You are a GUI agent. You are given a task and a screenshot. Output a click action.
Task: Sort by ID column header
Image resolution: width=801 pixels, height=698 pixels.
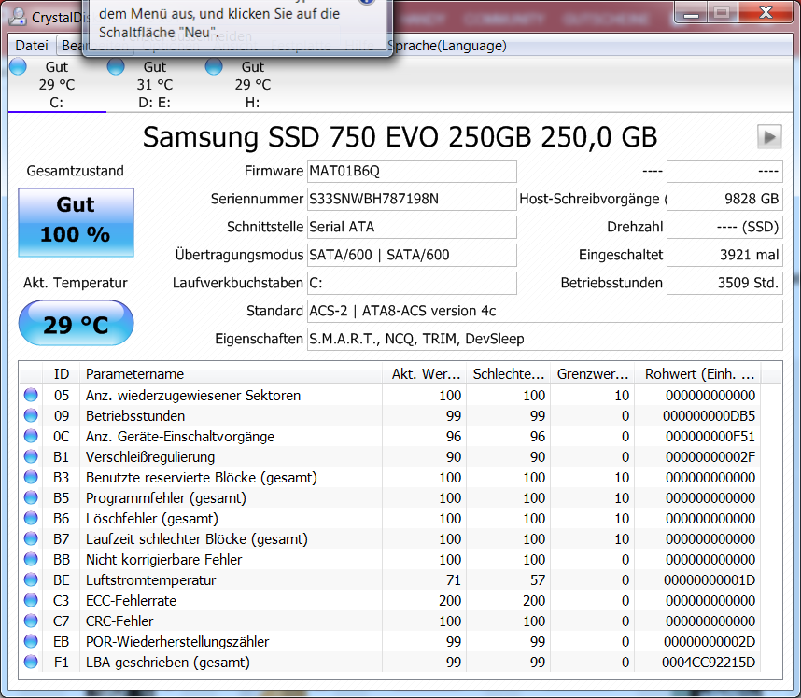(62, 374)
